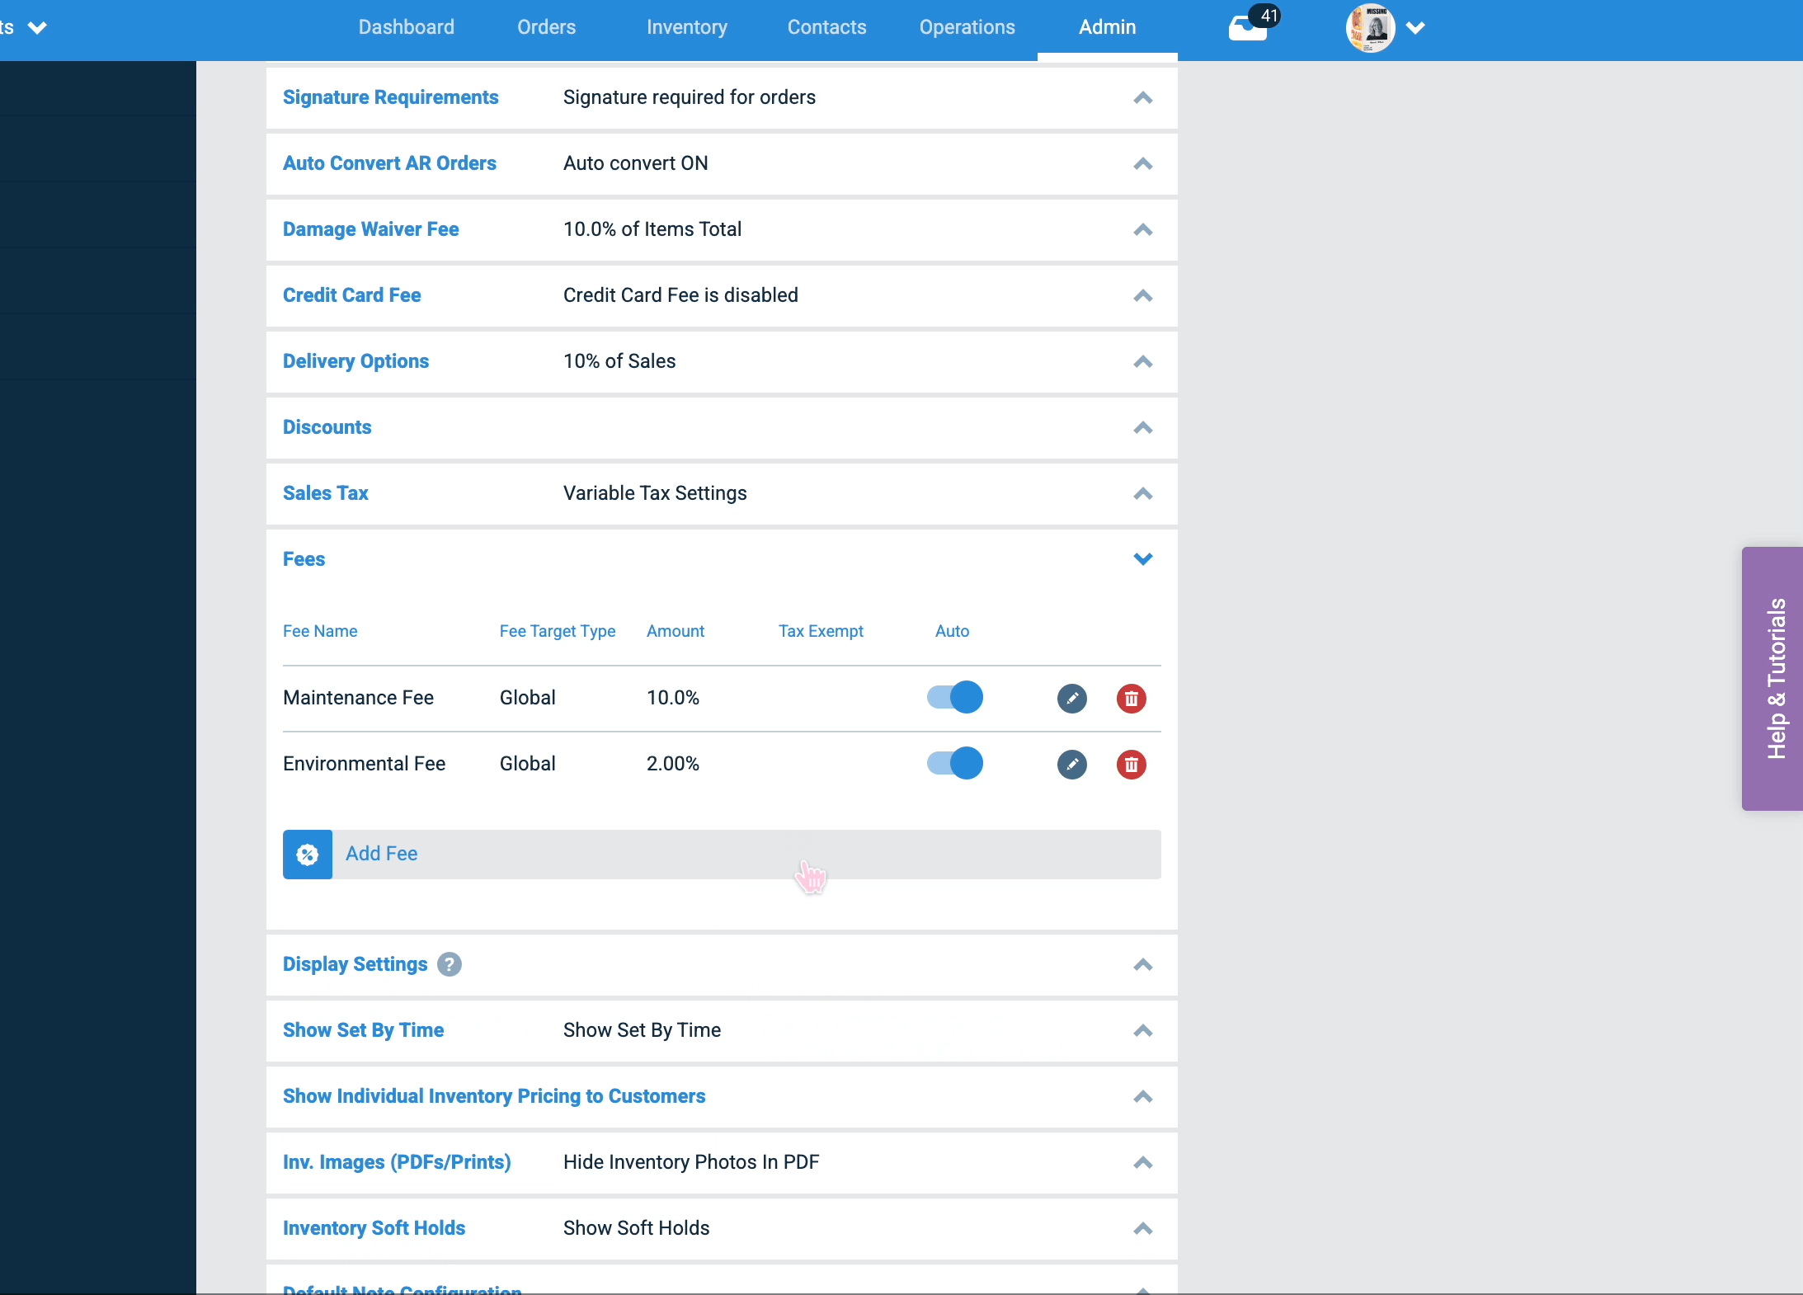Expand the Auto Convert AR Orders chevron
The width and height of the screenshot is (1803, 1295).
(x=1143, y=164)
